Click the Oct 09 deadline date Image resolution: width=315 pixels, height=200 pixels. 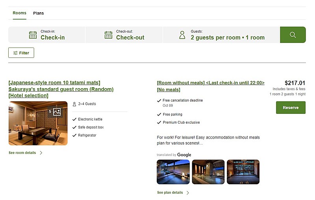pos(168,106)
